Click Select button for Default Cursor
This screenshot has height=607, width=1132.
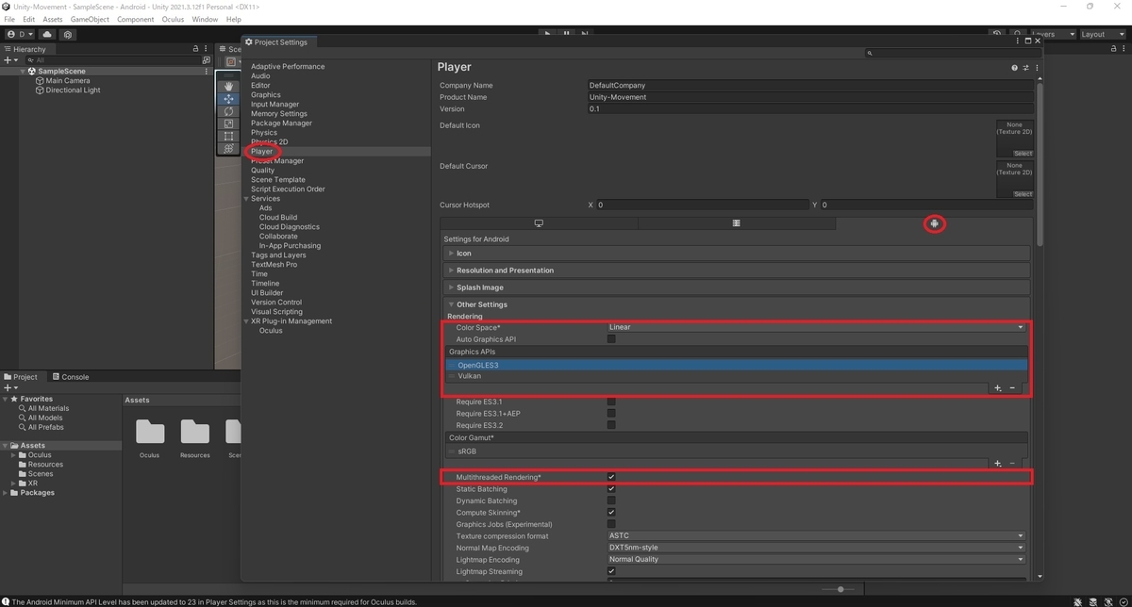point(1023,194)
